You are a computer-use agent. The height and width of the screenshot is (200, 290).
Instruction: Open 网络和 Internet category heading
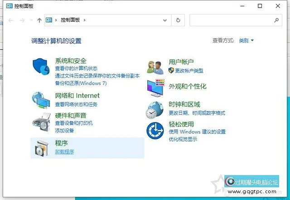pyautogui.click(x=77, y=96)
